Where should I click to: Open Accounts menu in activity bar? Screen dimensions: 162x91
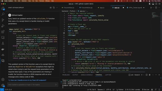(x=3, y=79)
